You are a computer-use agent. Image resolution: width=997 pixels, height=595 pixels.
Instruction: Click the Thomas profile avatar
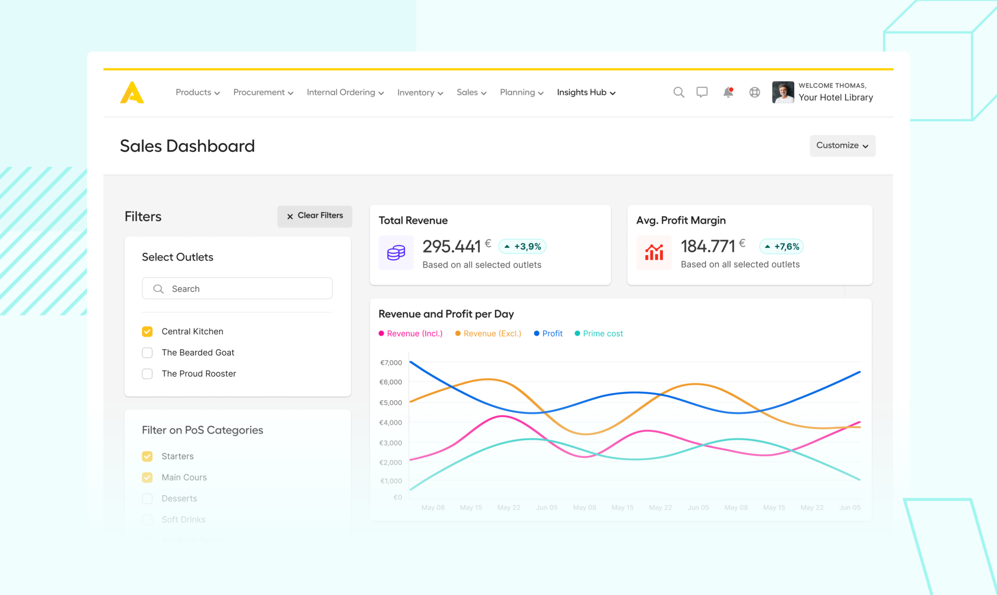click(x=783, y=92)
